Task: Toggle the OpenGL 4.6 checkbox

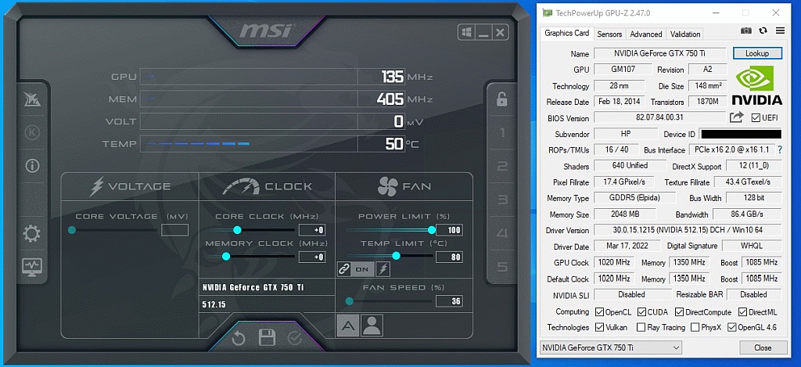Action: pyautogui.click(x=731, y=327)
